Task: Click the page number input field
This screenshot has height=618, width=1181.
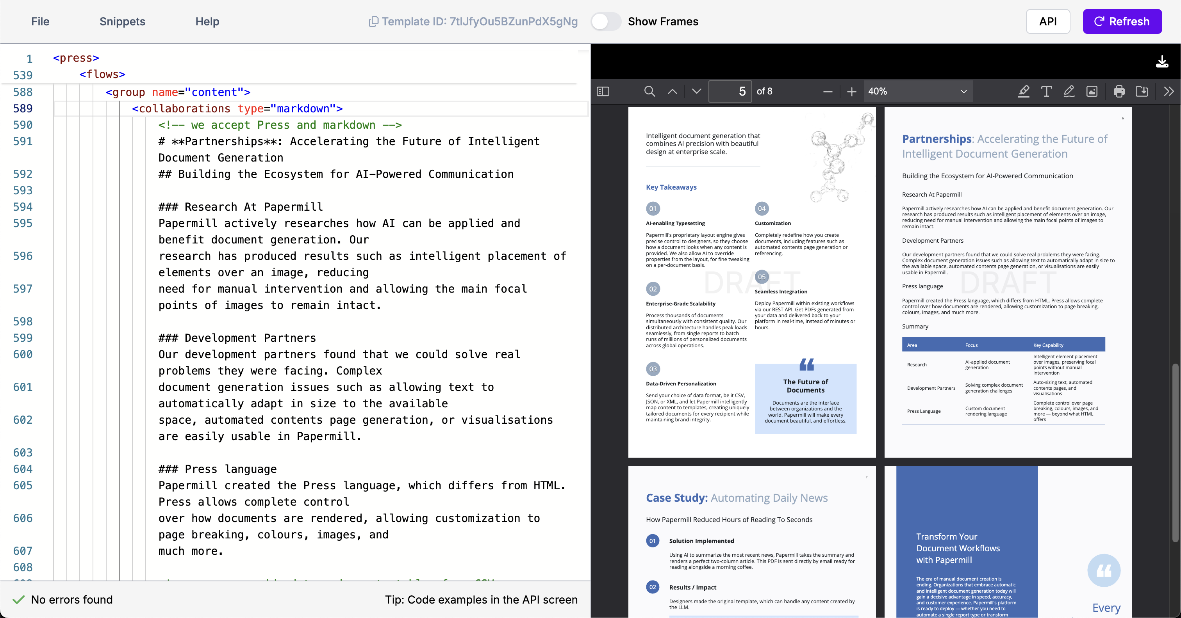Action: pos(730,91)
